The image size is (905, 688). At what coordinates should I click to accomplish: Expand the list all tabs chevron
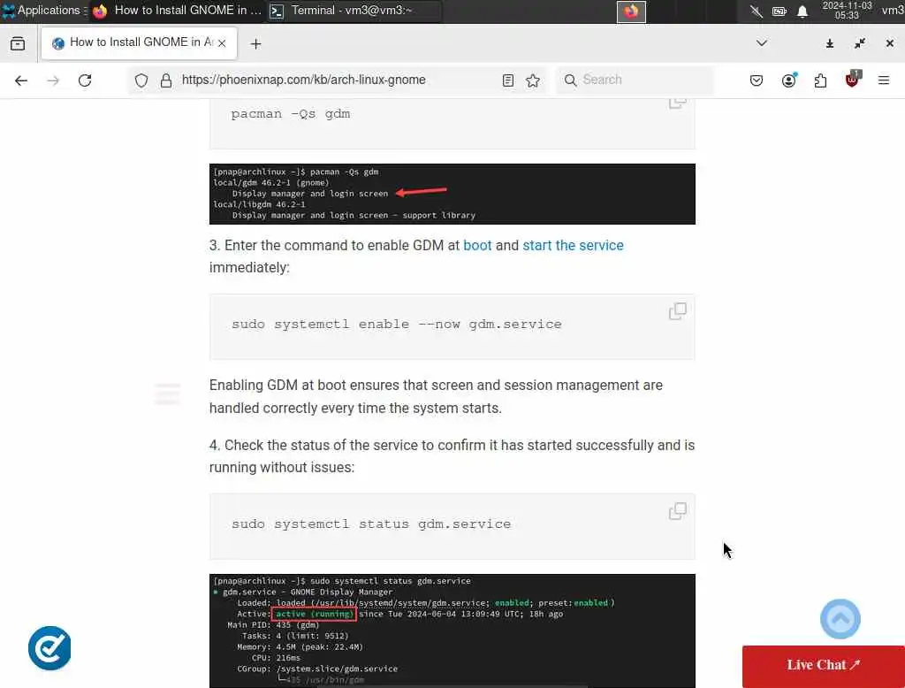pos(762,43)
